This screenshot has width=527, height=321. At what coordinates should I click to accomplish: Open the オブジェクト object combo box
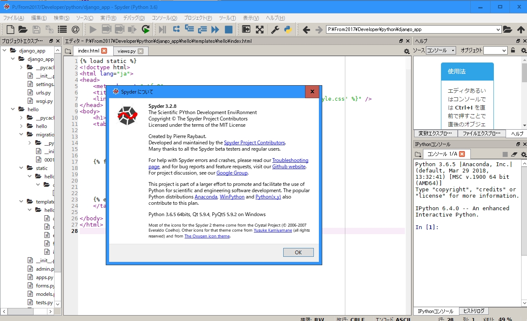[495, 50]
